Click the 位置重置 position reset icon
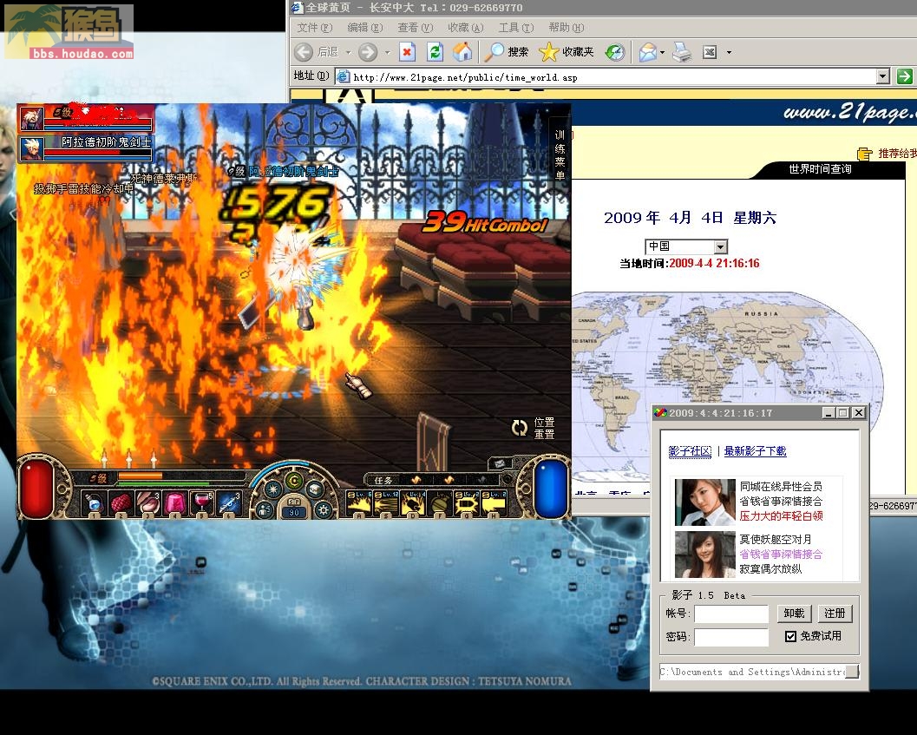The height and width of the screenshot is (735, 917). point(520,428)
